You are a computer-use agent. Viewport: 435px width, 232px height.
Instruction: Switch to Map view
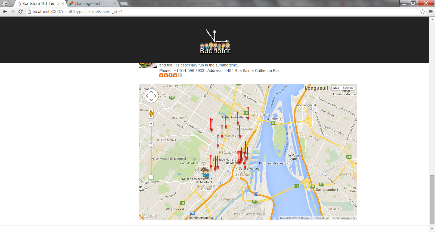[x=336, y=88]
